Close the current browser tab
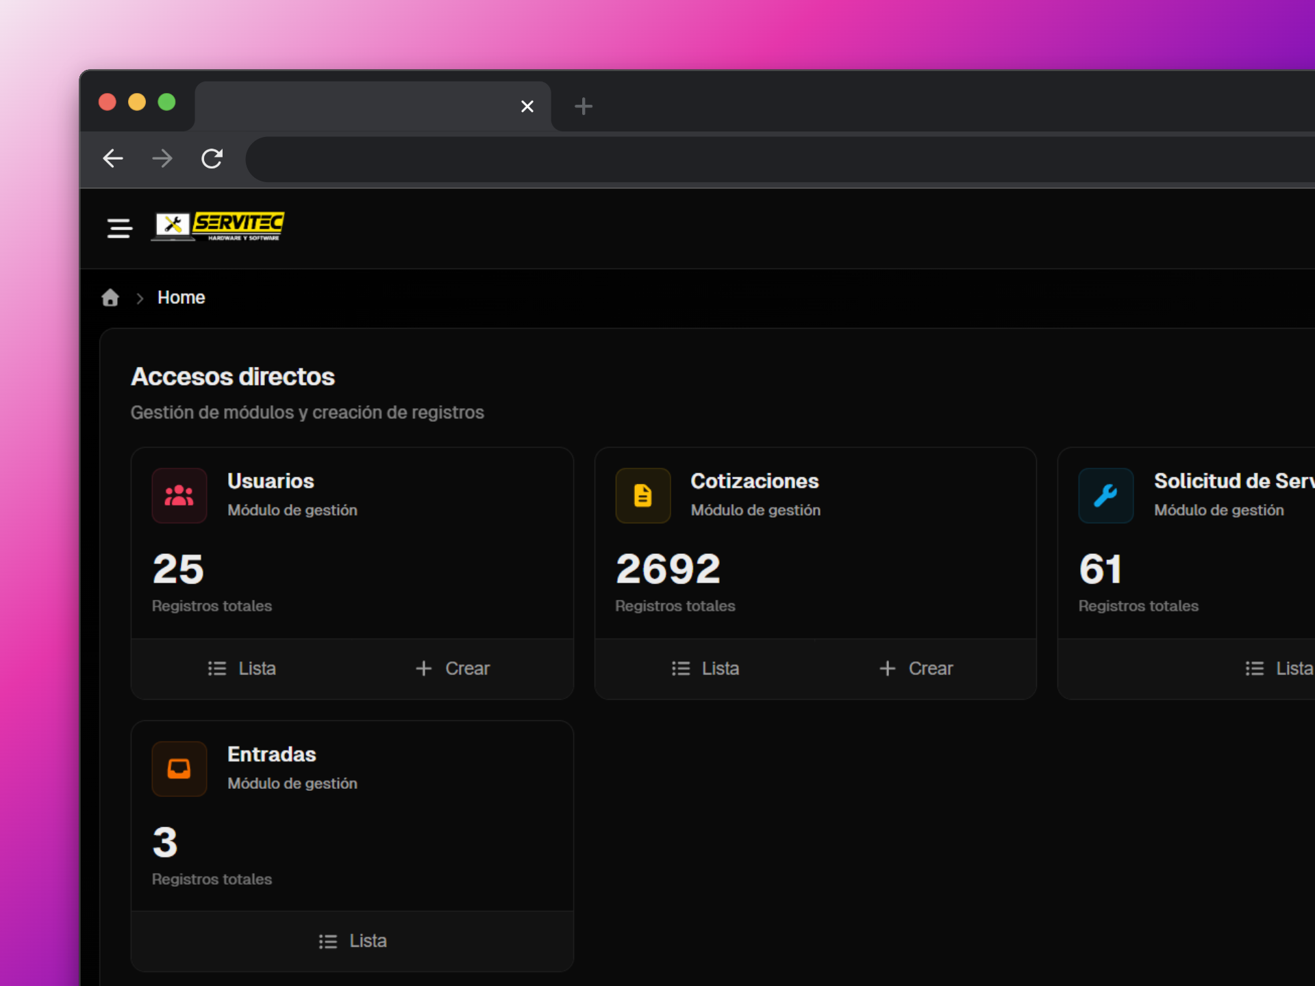 [x=527, y=106]
